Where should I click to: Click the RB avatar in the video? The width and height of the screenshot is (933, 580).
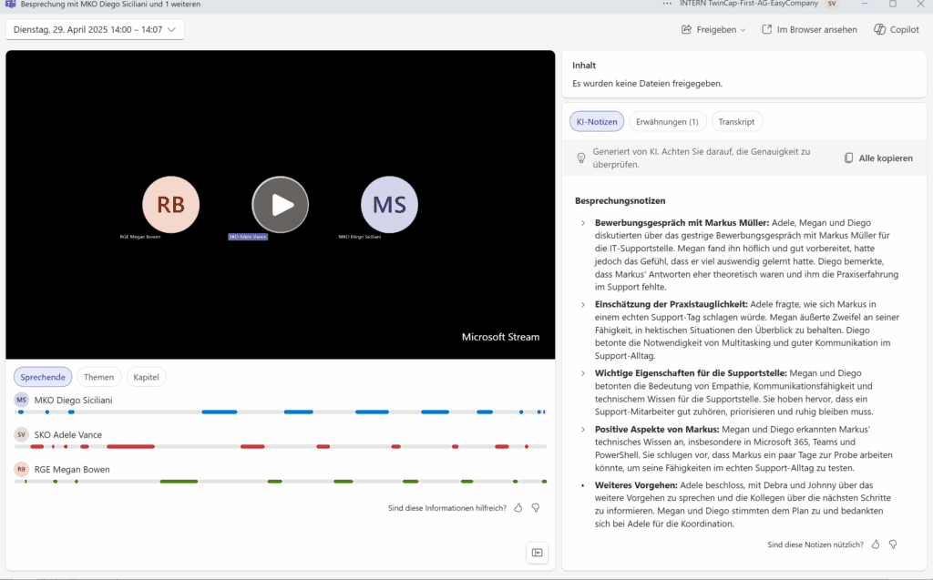pos(170,205)
